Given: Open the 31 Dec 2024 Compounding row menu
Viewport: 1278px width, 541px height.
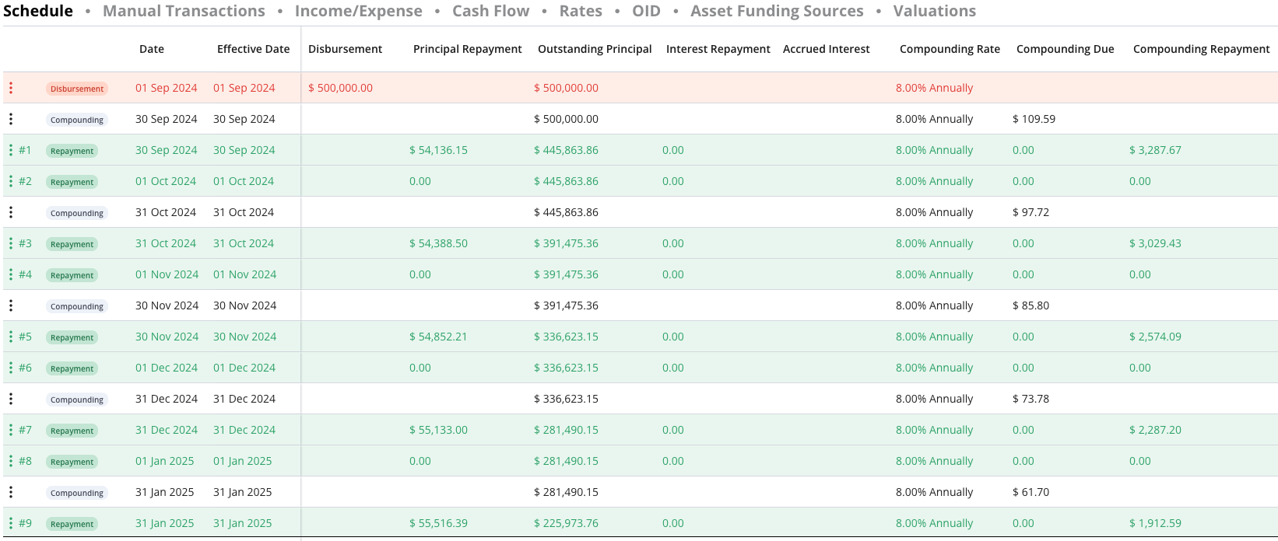Looking at the screenshot, I should click(x=11, y=399).
